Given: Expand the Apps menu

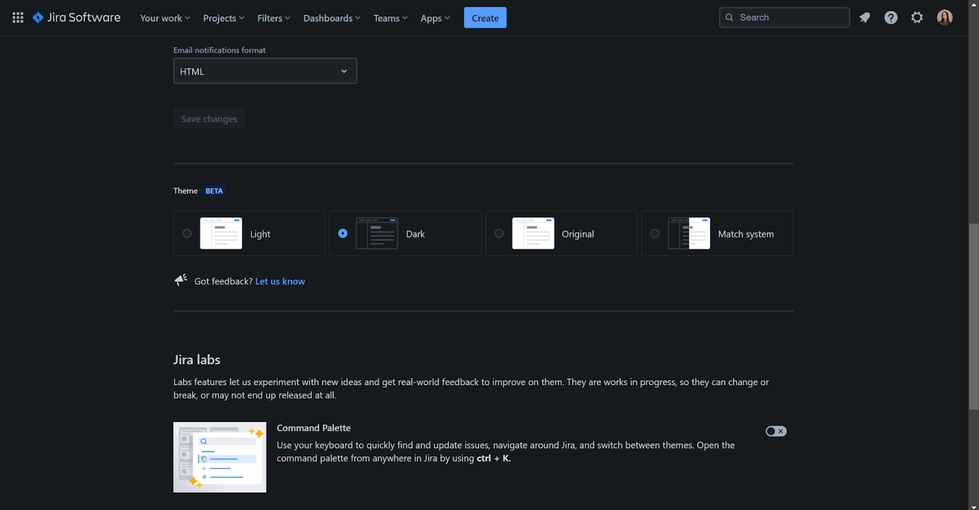Looking at the screenshot, I should tap(434, 18).
